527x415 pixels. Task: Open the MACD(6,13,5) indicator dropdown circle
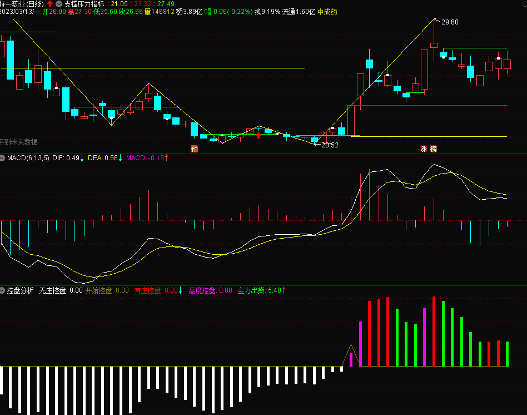coord(2,158)
